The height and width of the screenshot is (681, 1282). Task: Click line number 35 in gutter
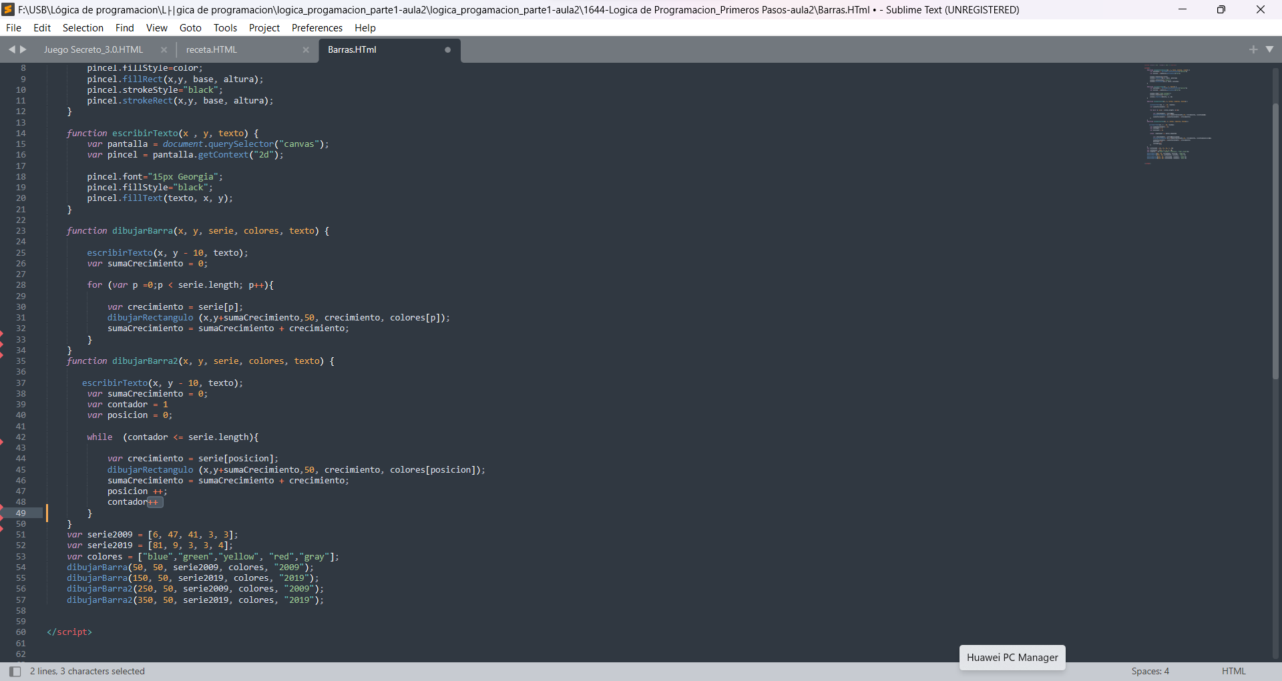(x=21, y=361)
